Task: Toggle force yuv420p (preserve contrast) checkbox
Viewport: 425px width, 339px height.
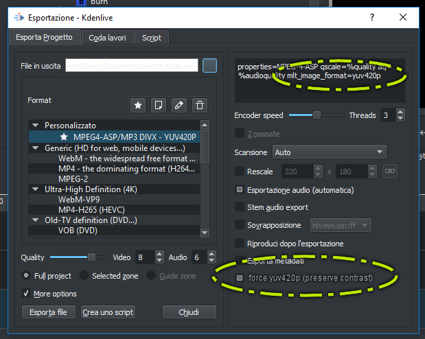Action: 240,278
